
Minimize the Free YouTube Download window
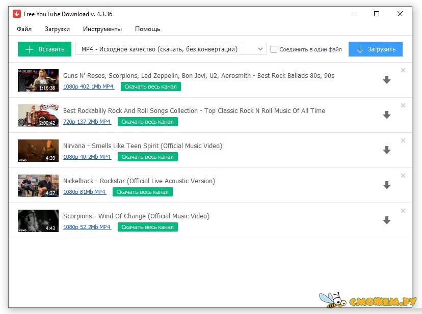(x=354, y=14)
